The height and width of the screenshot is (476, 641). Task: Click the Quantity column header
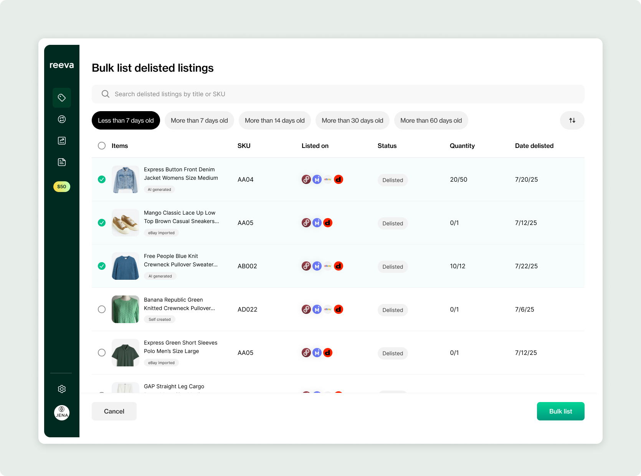(x=462, y=146)
